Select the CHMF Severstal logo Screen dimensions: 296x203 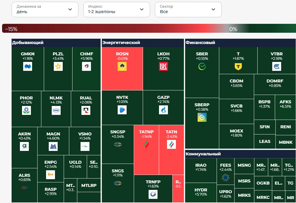[86, 66]
